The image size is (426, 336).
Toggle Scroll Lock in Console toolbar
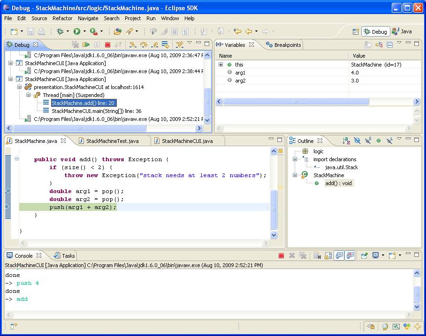pos(328,255)
